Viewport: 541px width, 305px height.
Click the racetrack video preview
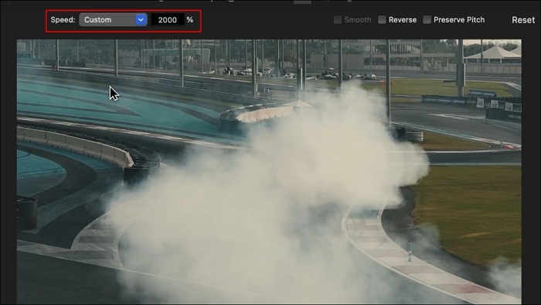[x=269, y=172]
